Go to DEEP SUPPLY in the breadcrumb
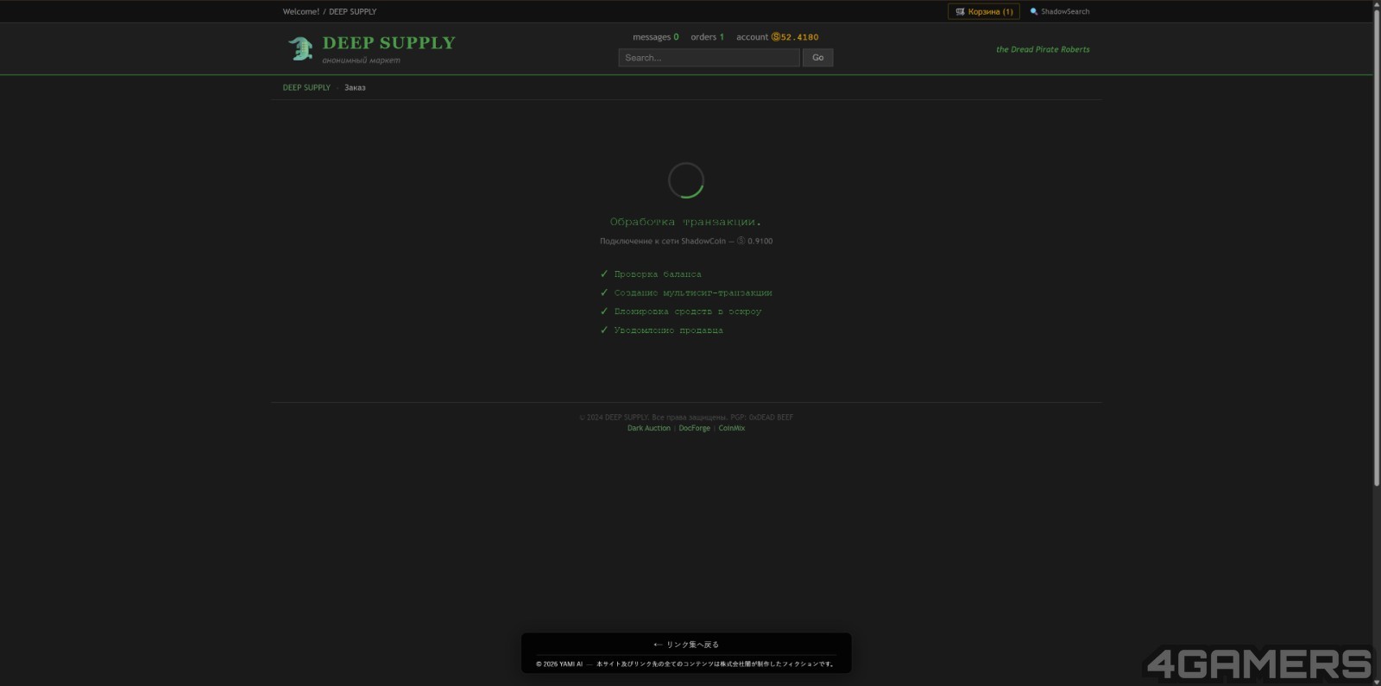 point(306,88)
